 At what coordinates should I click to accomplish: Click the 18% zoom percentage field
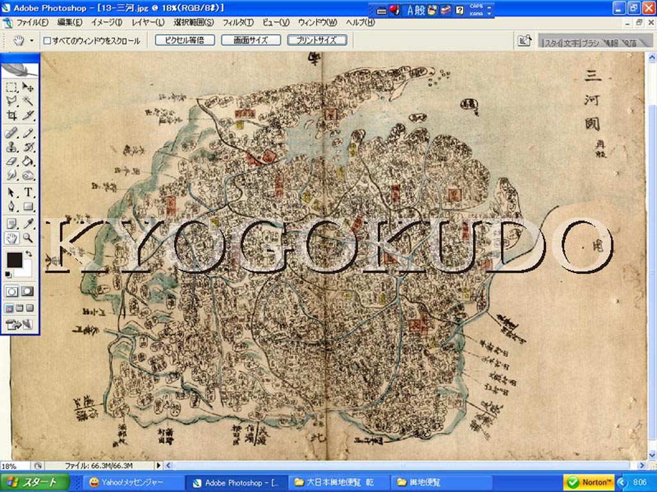point(14,466)
